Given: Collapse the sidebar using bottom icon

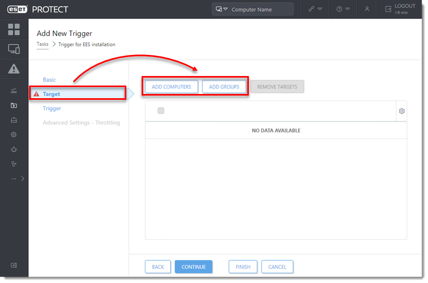Looking at the screenshot, I should (x=14, y=265).
